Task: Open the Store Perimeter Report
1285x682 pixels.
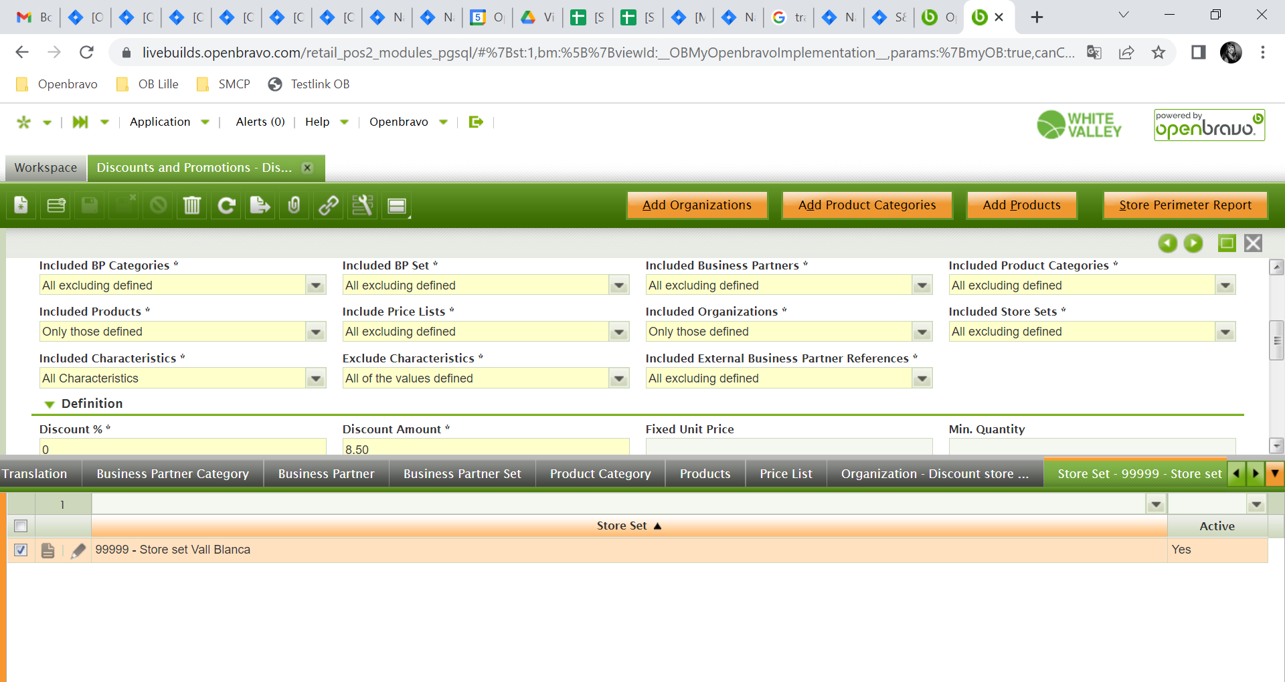Action: 1185,205
